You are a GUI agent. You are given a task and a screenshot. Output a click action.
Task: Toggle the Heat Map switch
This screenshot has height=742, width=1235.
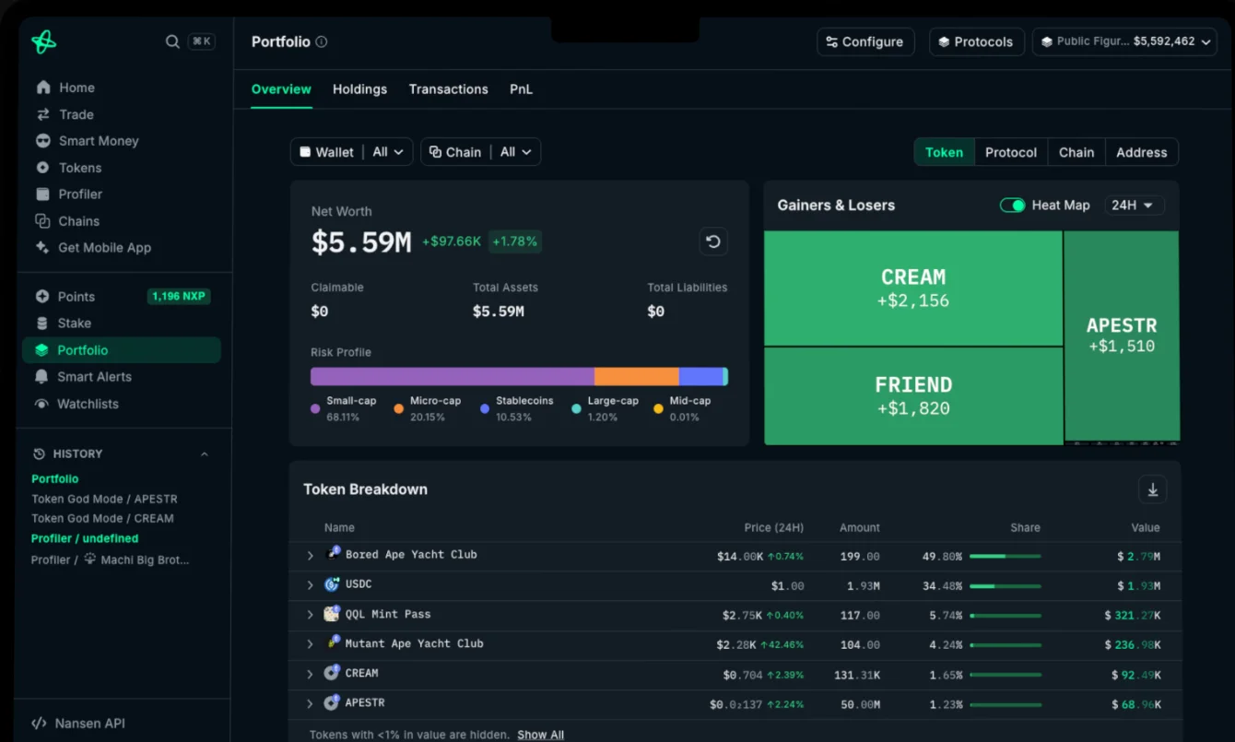tap(1012, 206)
